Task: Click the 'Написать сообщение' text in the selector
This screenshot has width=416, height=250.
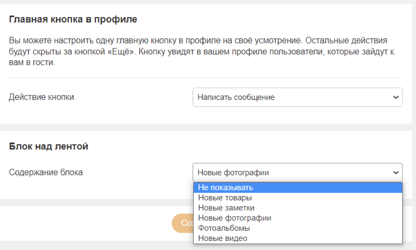Action: pyautogui.click(x=236, y=97)
